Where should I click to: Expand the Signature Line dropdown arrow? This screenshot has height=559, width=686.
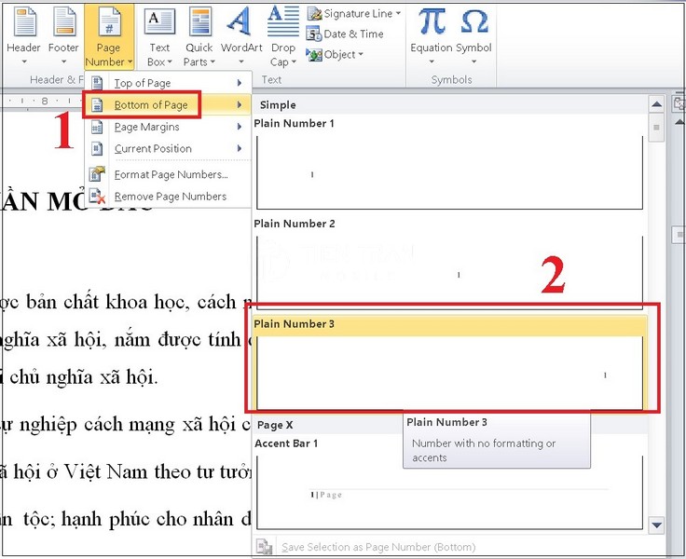pyautogui.click(x=398, y=14)
